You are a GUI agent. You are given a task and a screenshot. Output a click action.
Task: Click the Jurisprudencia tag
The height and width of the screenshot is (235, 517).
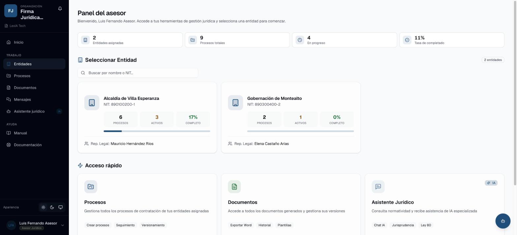403,225
